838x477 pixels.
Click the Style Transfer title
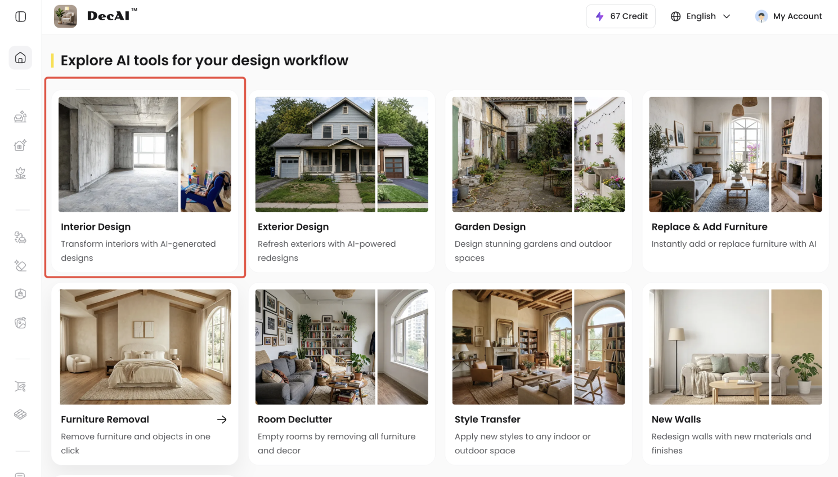[487, 420]
